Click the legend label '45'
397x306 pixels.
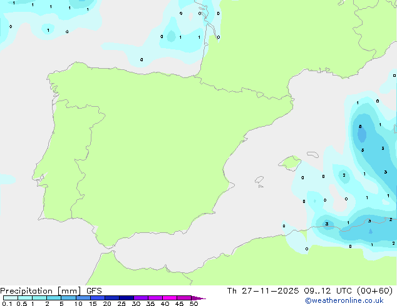click(179, 304)
